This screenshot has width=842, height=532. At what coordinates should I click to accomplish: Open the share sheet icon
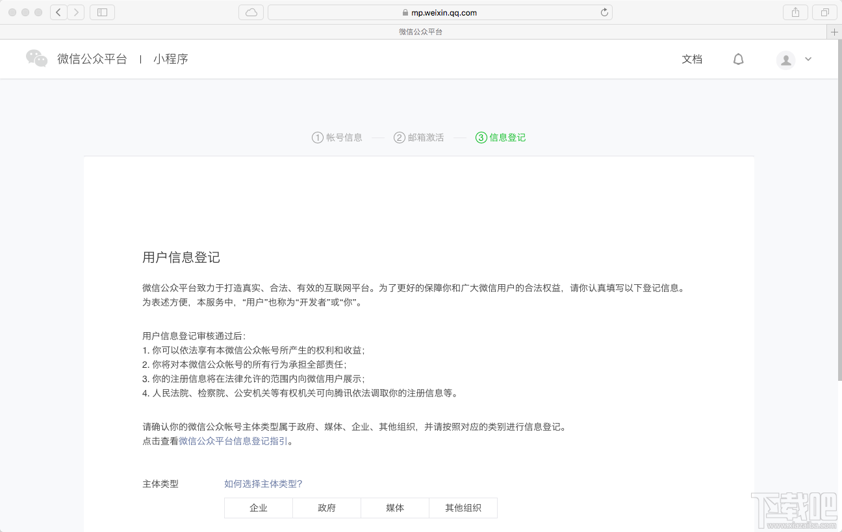pyautogui.click(x=795, y=12)
